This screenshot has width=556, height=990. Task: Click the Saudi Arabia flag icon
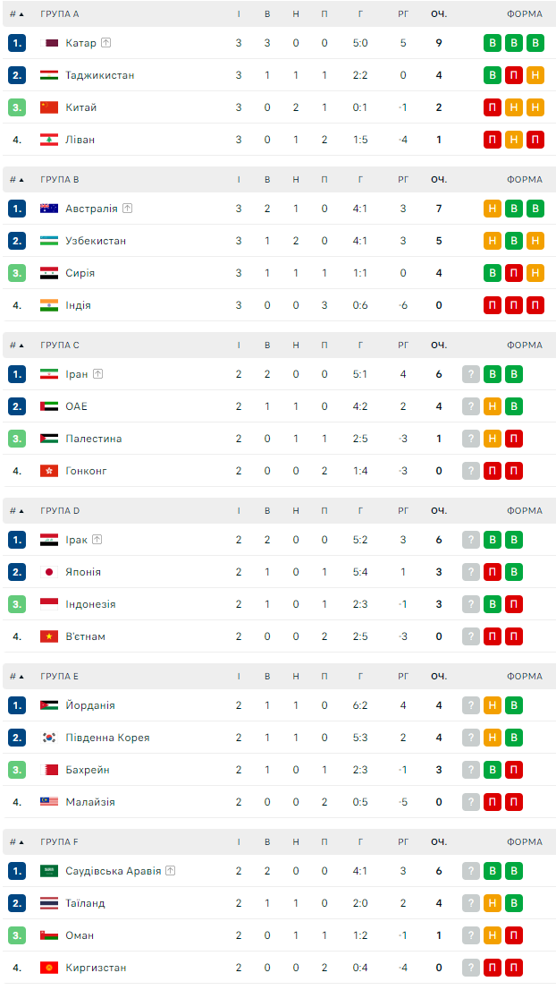tap(49, 871)
